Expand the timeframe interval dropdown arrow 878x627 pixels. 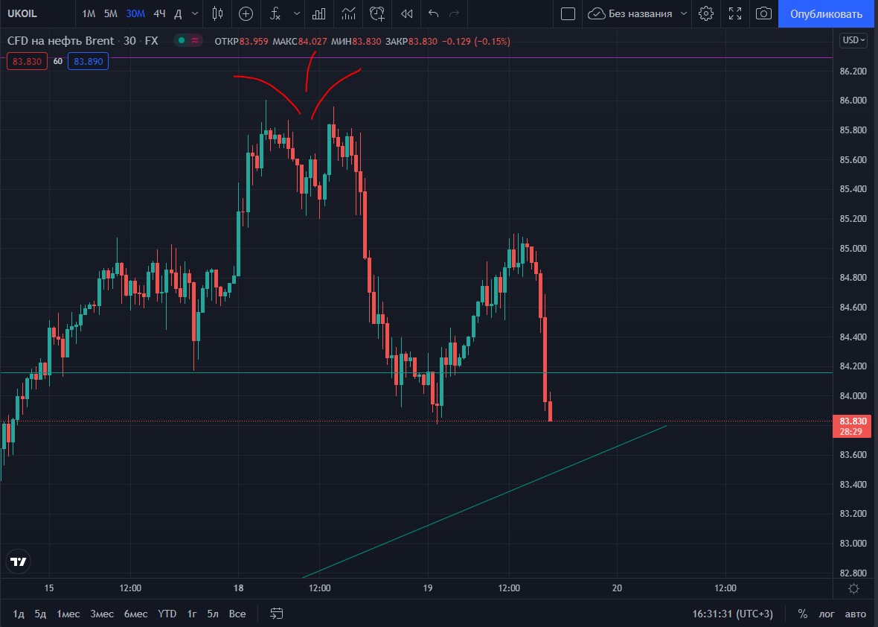click(195, 13)
